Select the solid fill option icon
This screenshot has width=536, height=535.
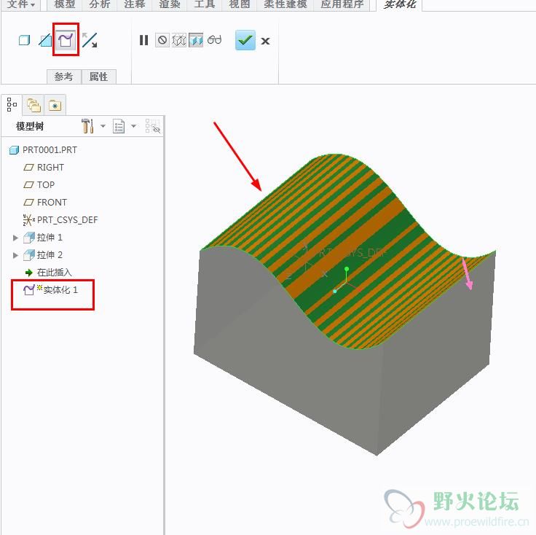[x=24, y=40]
